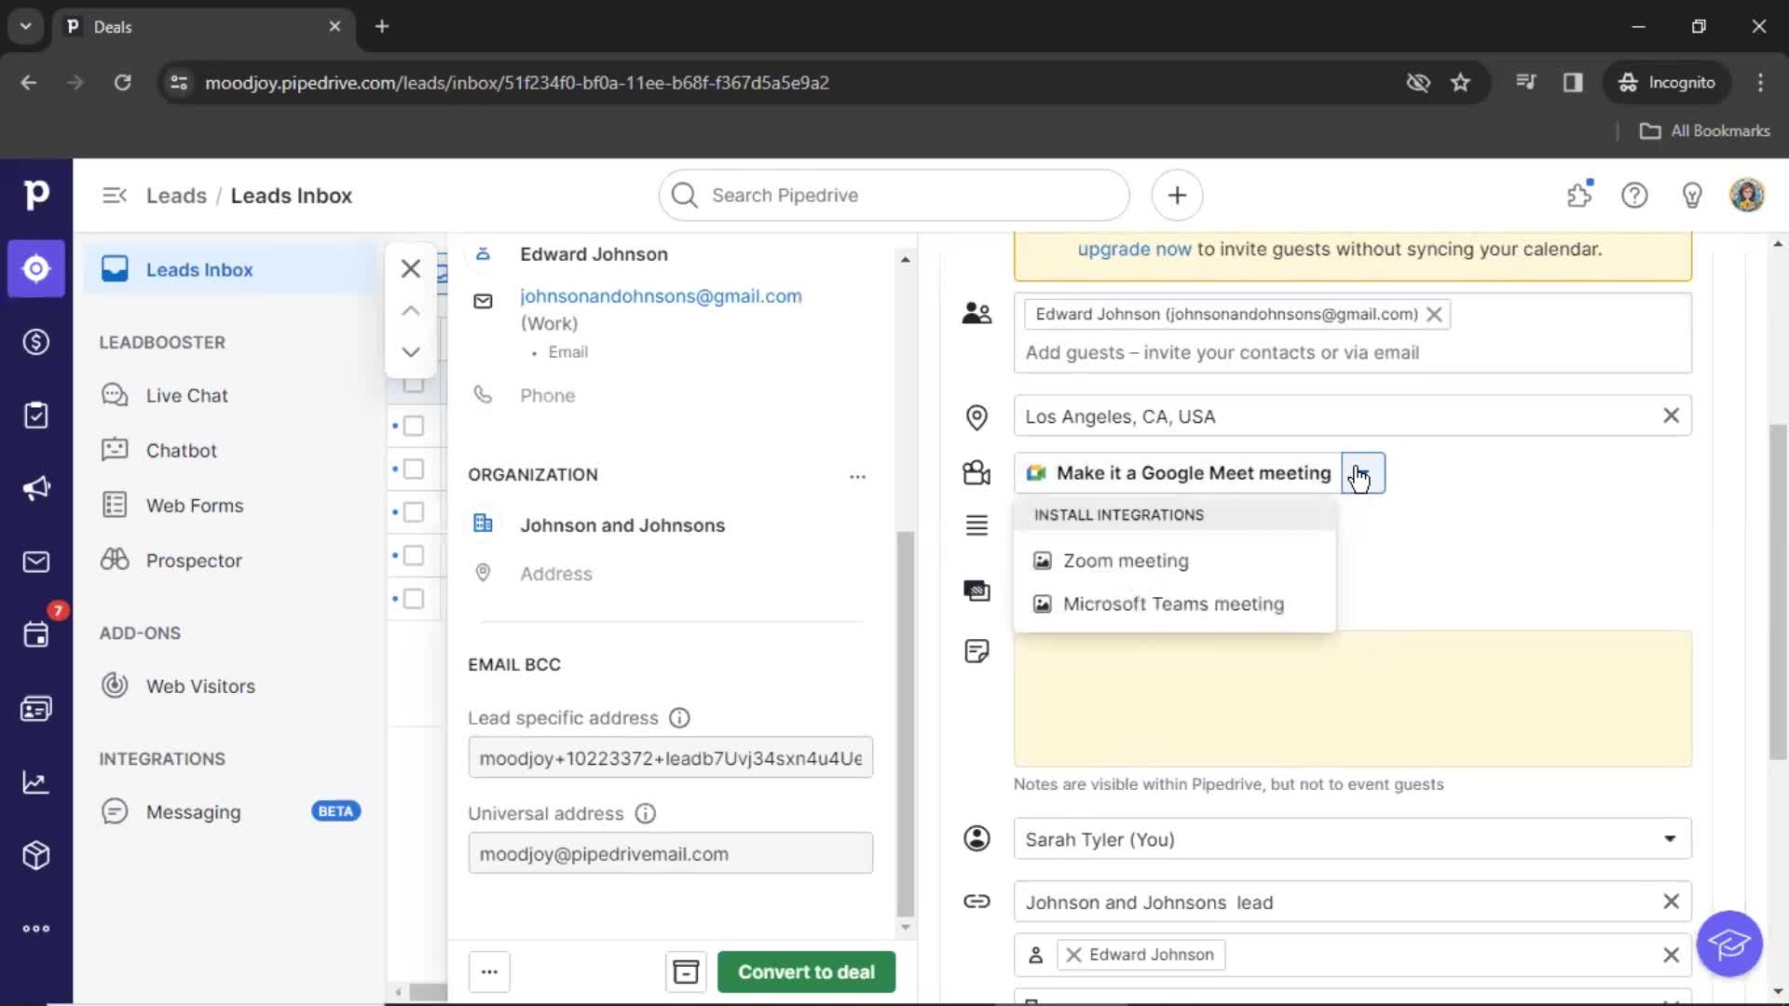
Task: Open the academy graduation cap button
Action: [x=1729, y=945]
